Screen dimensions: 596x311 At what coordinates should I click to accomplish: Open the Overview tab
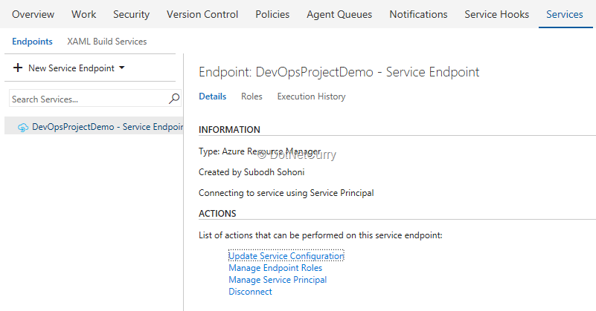point(33,14)
